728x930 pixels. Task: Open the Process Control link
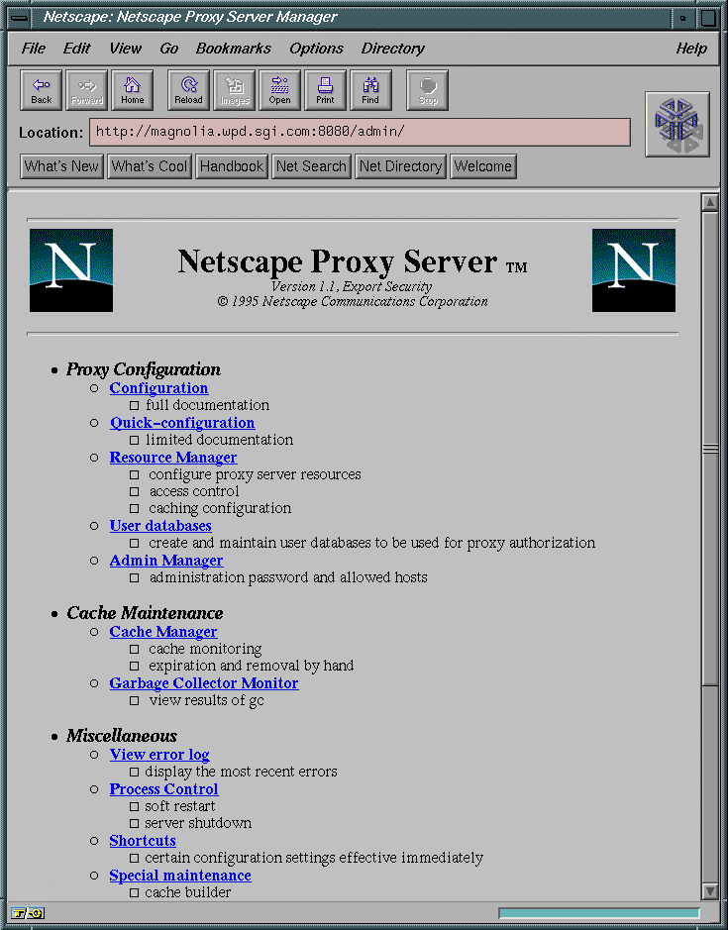click(x=163, y=789)
